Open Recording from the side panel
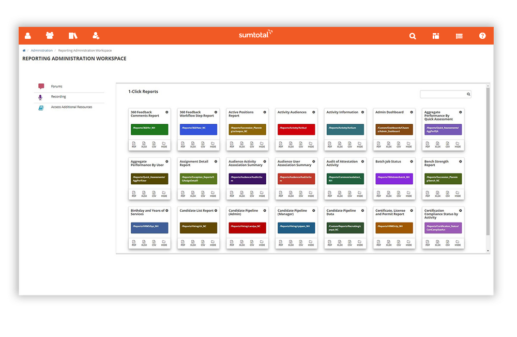Screen dimensions: 517x337 (58, 97)
